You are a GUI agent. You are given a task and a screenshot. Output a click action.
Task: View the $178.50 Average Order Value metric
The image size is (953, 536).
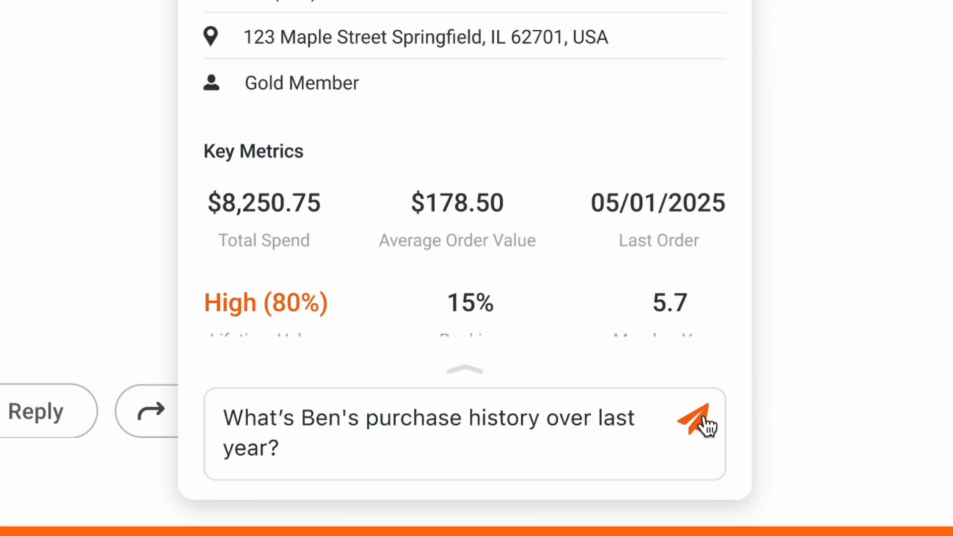coord(457,203)
